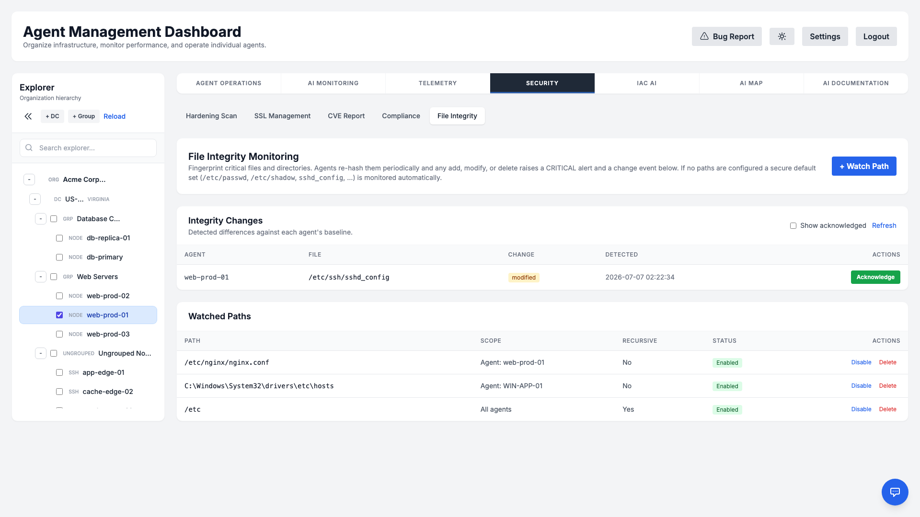The image size is (920, 517).
Task: Open the Compliance sub-tab
Action: click(x=401, y=116)
